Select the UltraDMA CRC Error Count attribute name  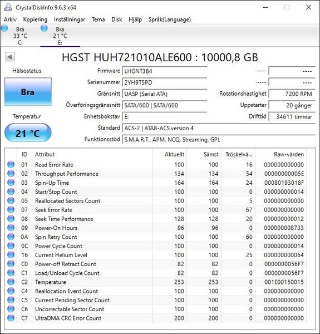pos(68,318)
